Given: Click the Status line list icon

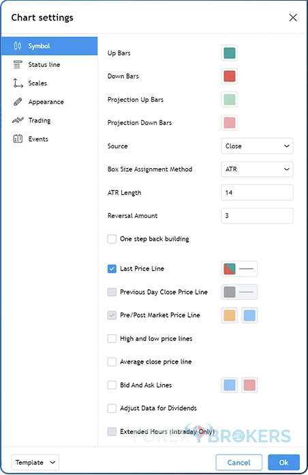Looking at the screenshot, I should [x=18, y=64].
